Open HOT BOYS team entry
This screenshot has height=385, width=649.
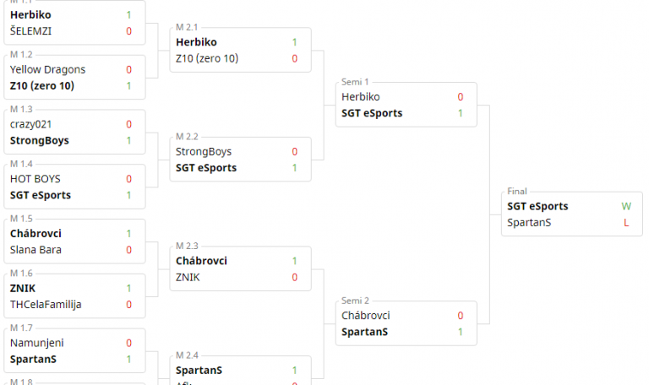35,179
